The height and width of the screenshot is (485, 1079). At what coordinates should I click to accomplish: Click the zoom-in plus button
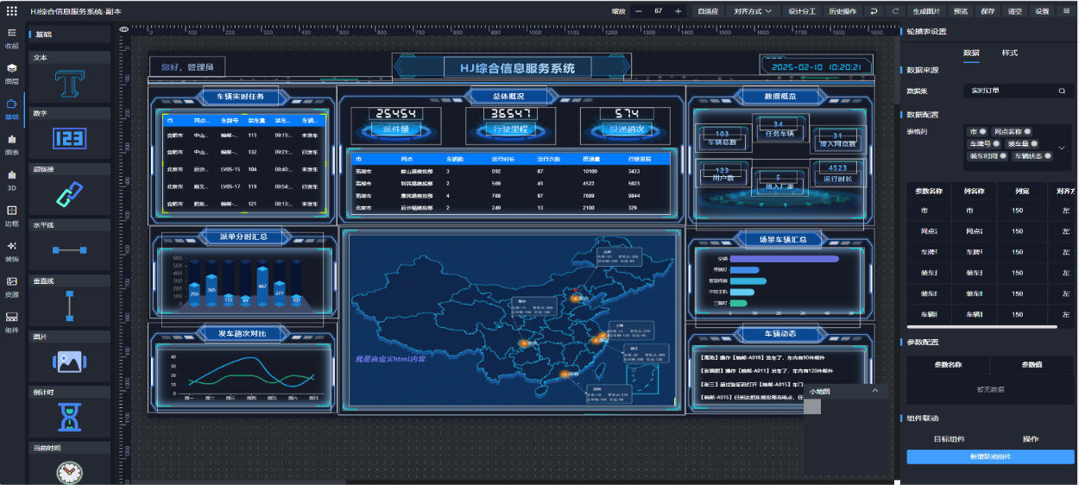coord(678,11)
